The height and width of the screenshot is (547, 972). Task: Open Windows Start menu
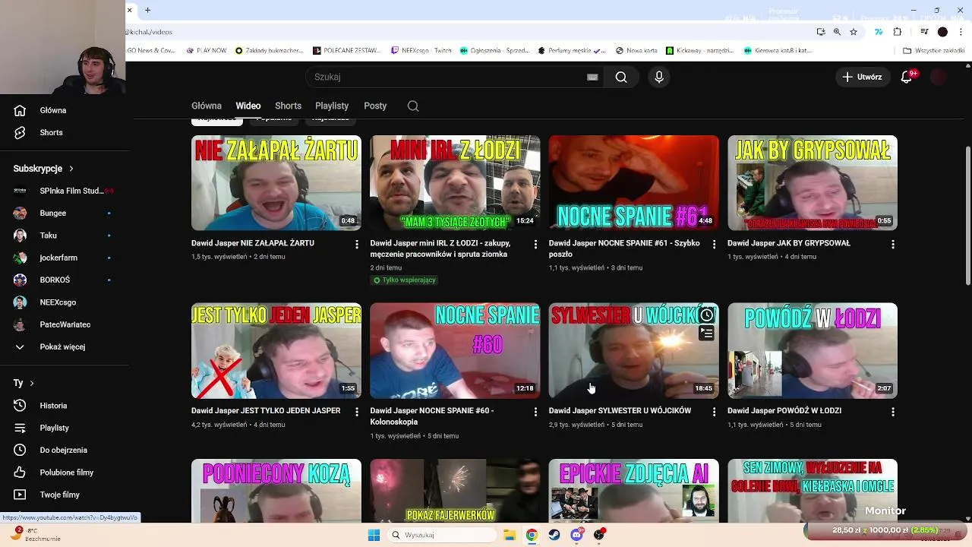(x=374, y=535)
